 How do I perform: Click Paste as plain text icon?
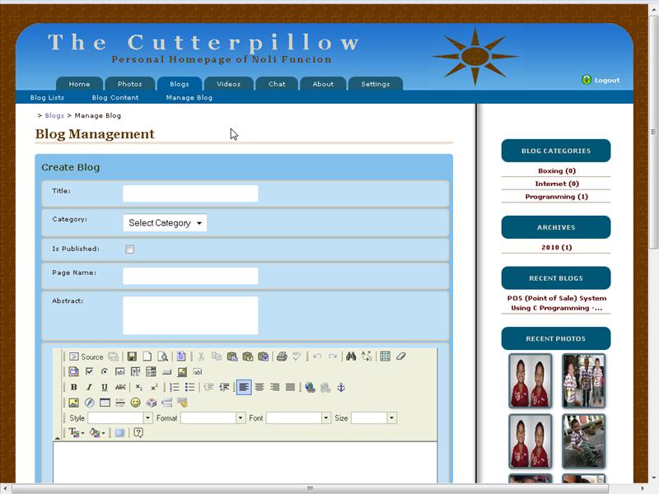[248, 357]
